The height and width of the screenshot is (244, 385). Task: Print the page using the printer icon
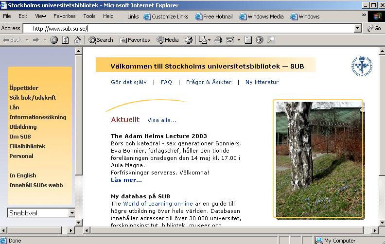218,40
